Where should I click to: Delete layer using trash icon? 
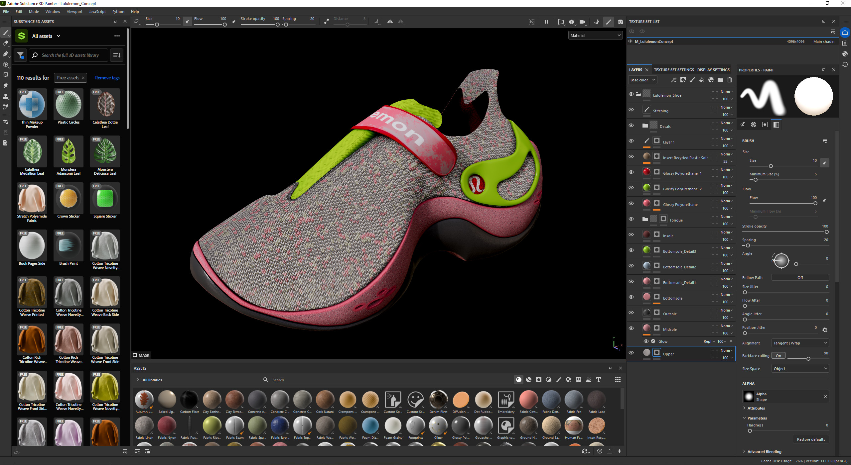[x=729, y=80]
